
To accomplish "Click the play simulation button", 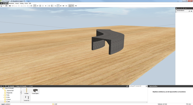I will (58, 6).
